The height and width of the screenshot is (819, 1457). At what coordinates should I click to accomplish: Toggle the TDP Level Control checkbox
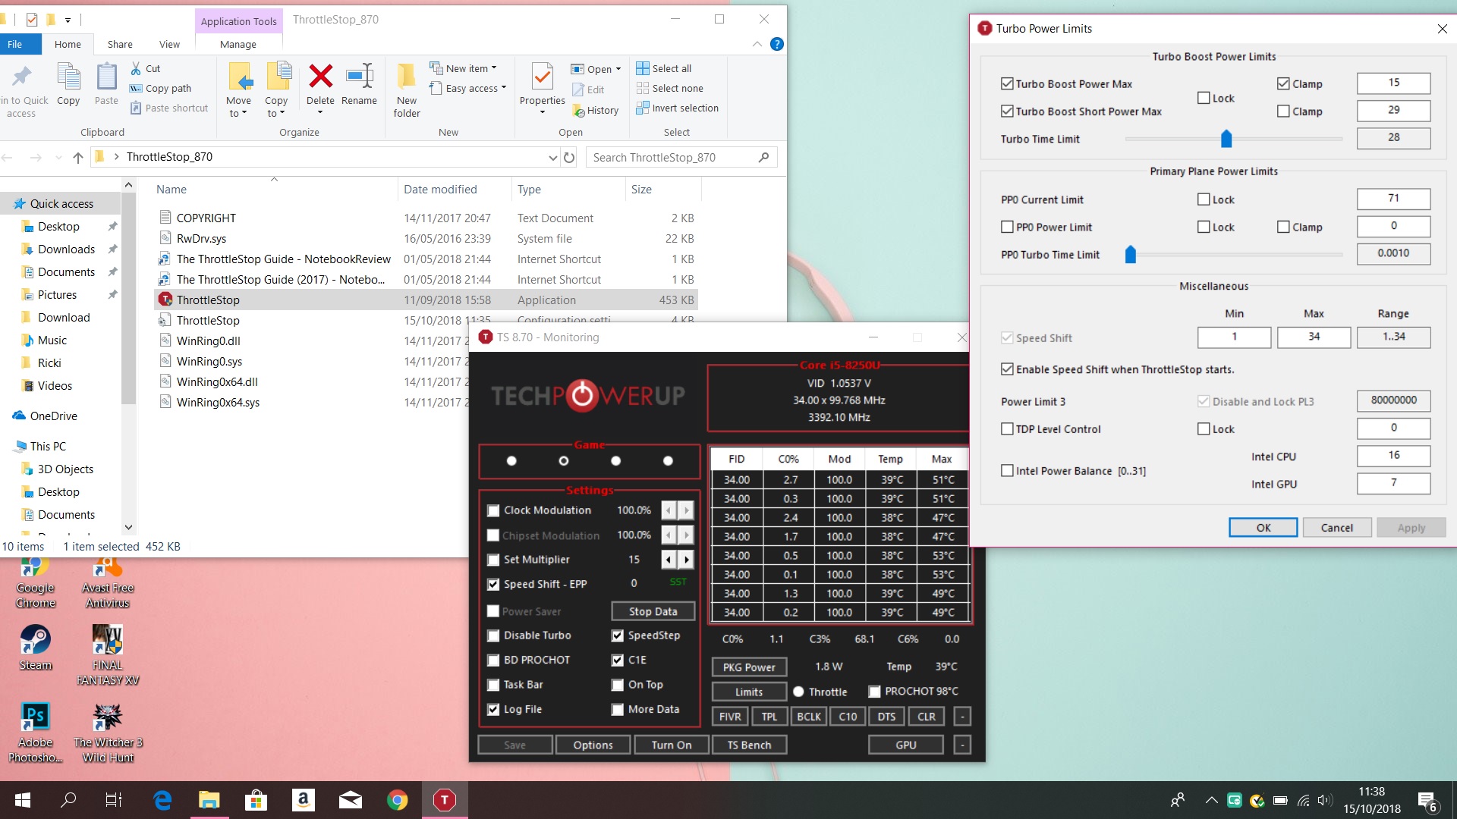pos(1007,429)
